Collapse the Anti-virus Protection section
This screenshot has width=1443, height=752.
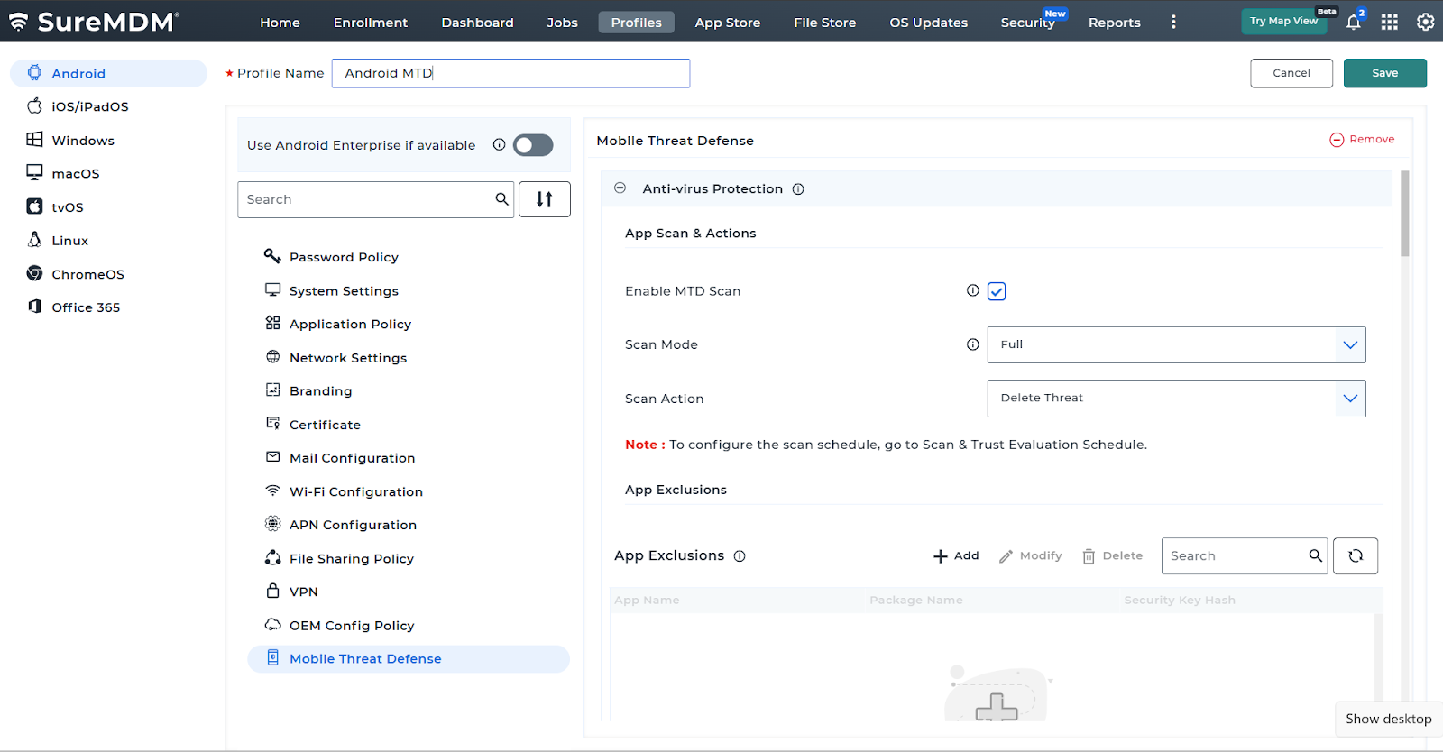pos(620,188)
